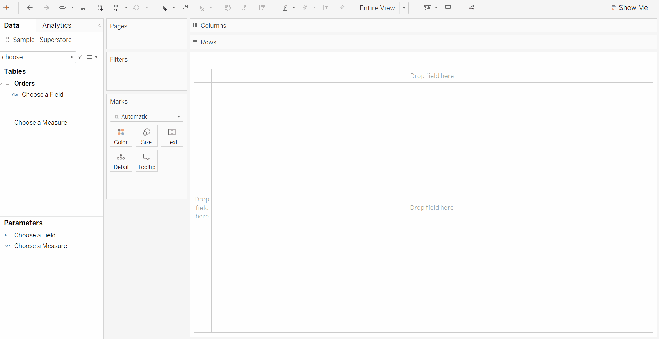Click the field search box containing 'choose'

[x=35, y=57]
